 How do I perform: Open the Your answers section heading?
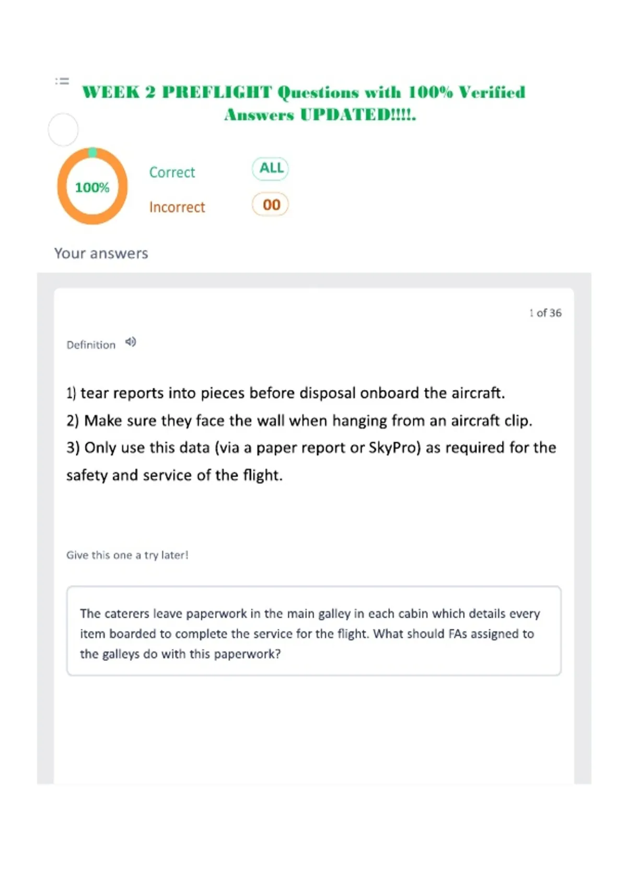[x=101, y=253]
